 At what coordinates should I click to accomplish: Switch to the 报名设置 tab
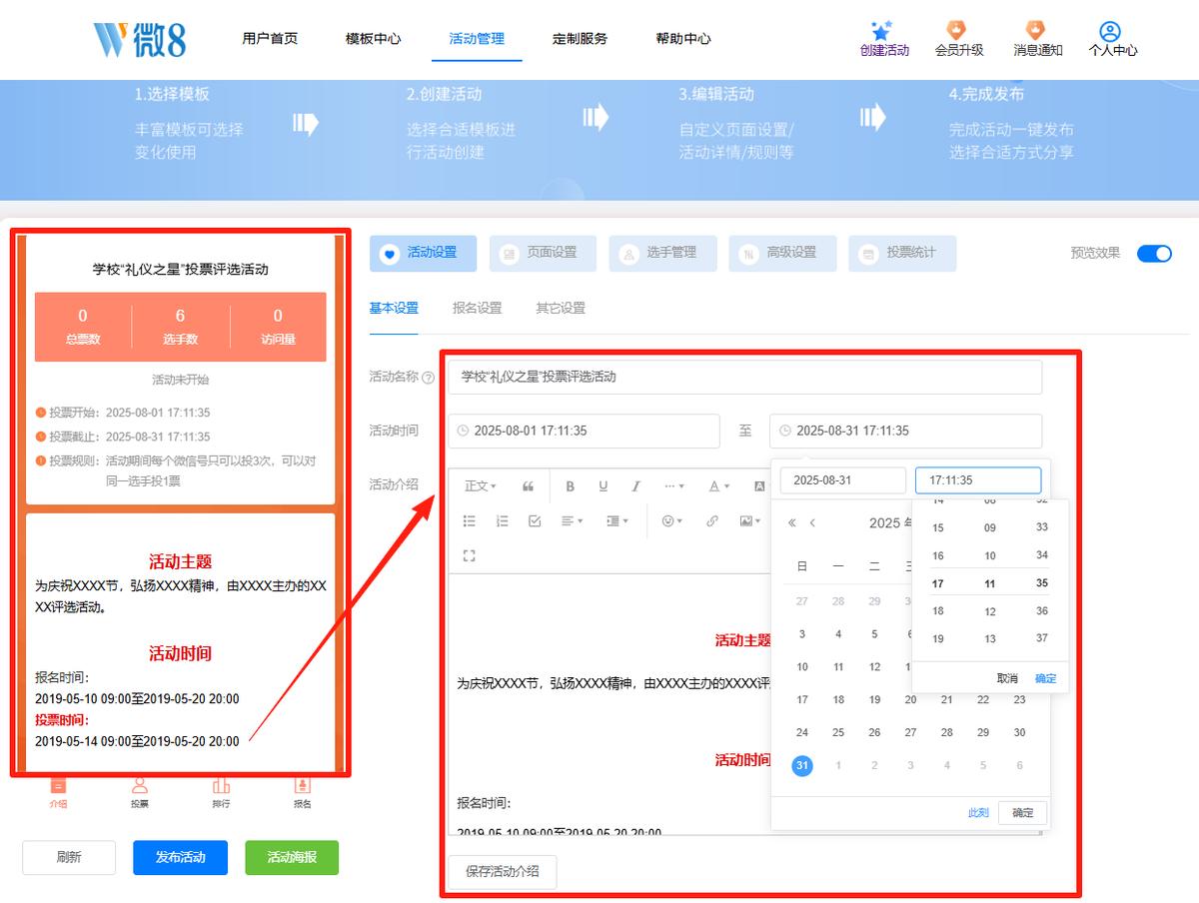point(478,309)
